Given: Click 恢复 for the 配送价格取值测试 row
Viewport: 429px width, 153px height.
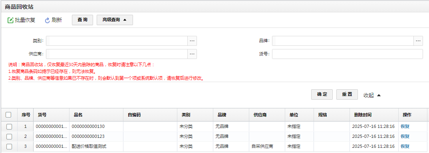Looking at the screenshot, I should coord(405,147).
